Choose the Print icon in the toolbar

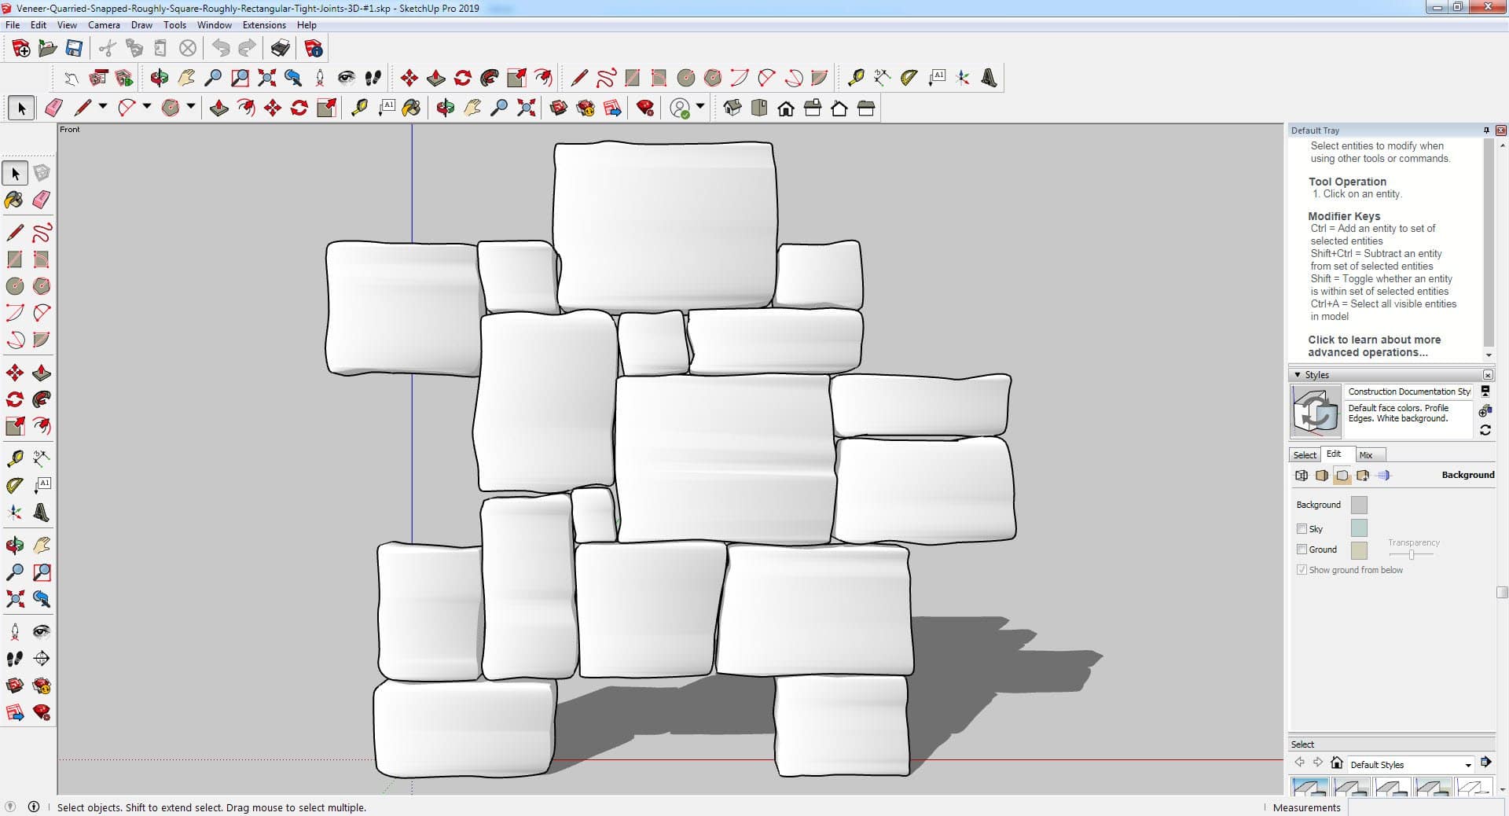[x=280, y=49]
